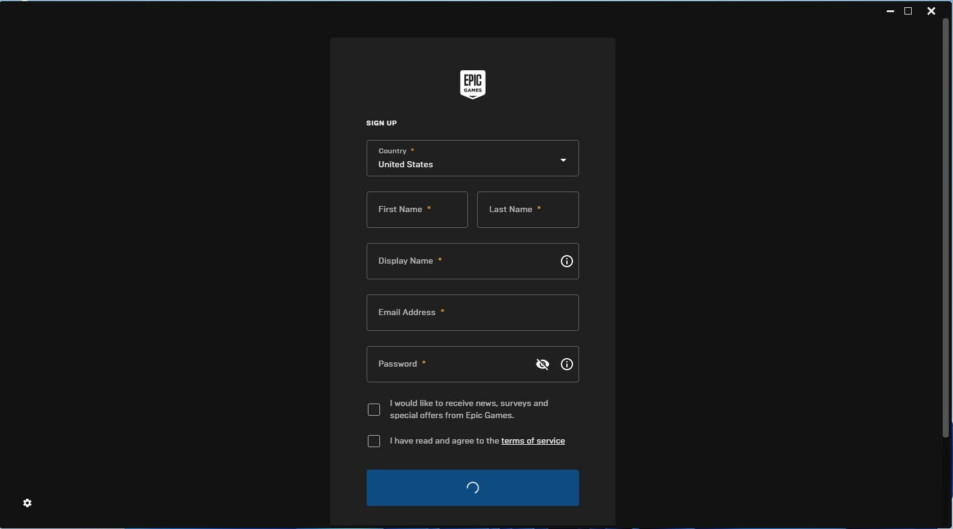
Task: Focus the First Name field
Action: pos(417,210)
